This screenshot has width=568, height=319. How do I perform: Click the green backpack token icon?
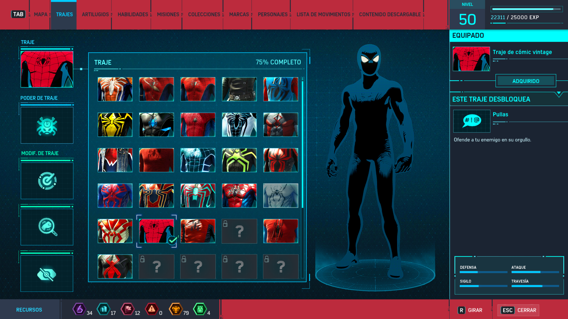point(200,309)
